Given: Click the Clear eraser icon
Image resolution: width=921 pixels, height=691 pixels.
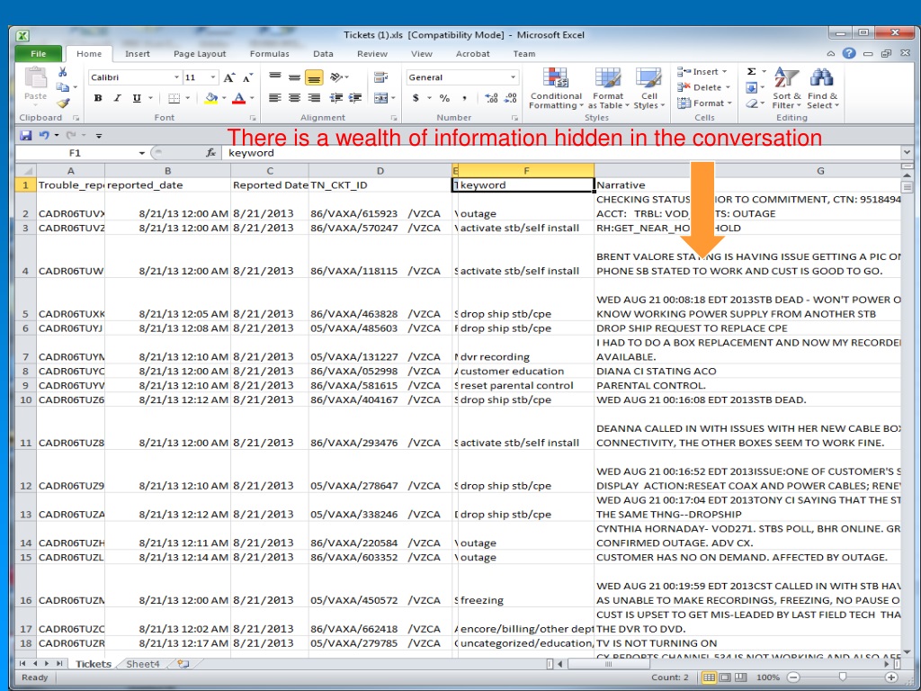Looking at the screenshot, I should point(751,103).
